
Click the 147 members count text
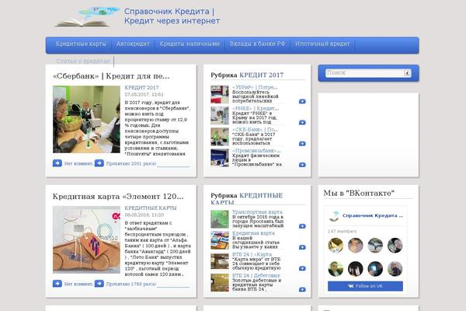click(342, 231)
